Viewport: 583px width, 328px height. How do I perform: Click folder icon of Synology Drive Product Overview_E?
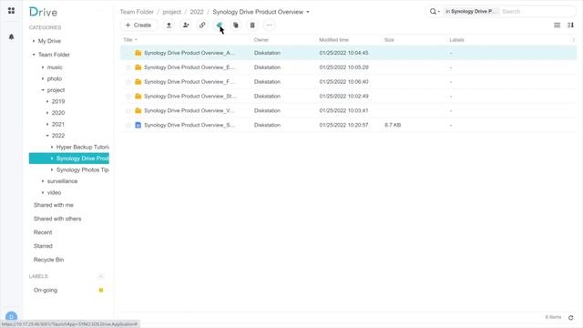[x=138, y=67]
